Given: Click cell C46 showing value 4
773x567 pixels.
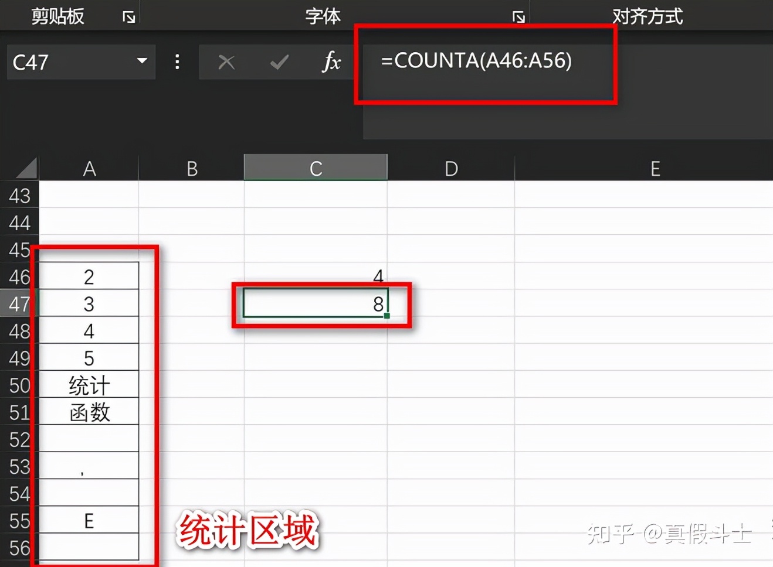Looking at the screenshot, I should [x=316, y=276].
